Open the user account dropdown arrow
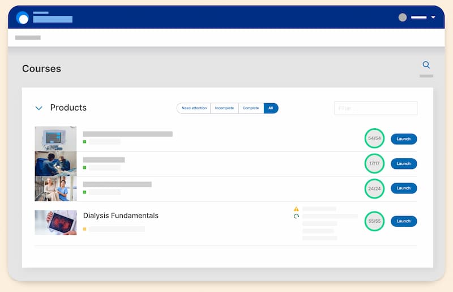Viewport: 453px width, 292px height. pyautogui.click(x=433, y=18)
